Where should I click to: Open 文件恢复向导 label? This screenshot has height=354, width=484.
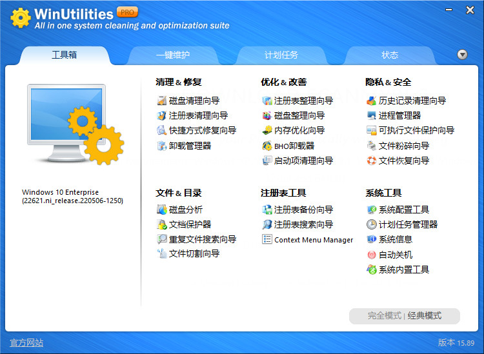tap(404, 161)
